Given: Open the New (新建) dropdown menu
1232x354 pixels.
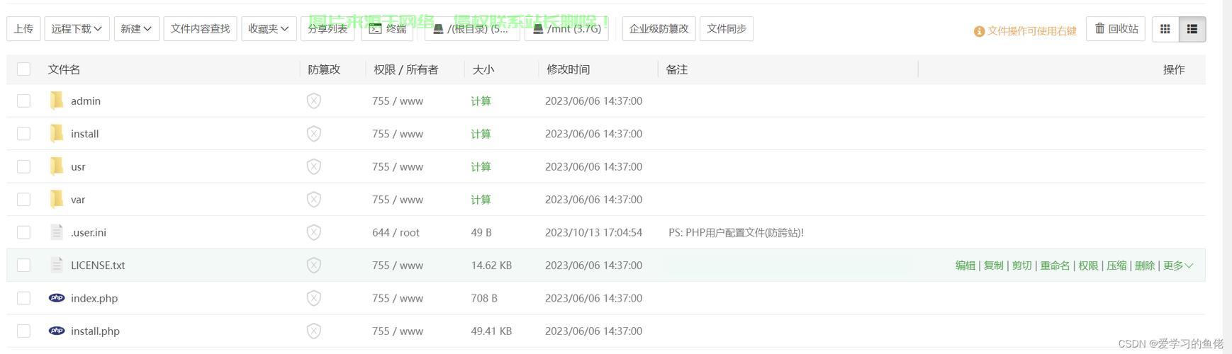Looking at the screenshot, I should [136, 29].
